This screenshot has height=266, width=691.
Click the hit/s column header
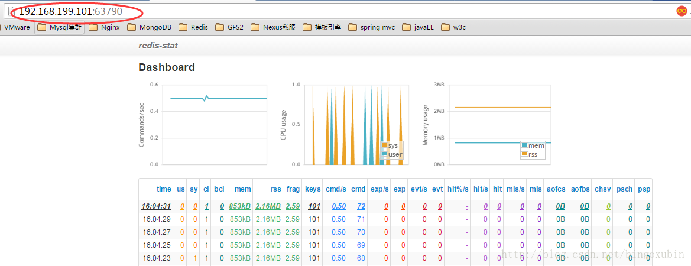click(481, 189)
